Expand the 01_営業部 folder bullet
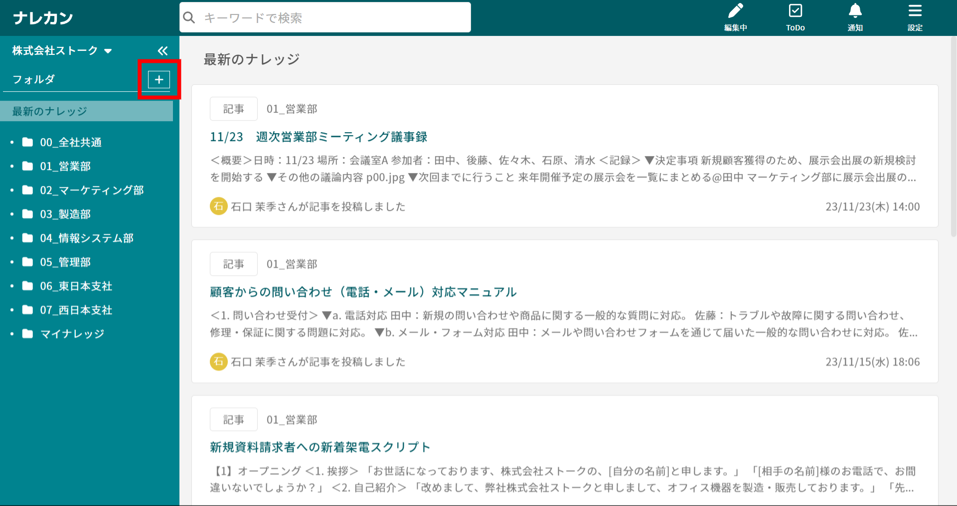The image size is (957, 506). (12, 167)
